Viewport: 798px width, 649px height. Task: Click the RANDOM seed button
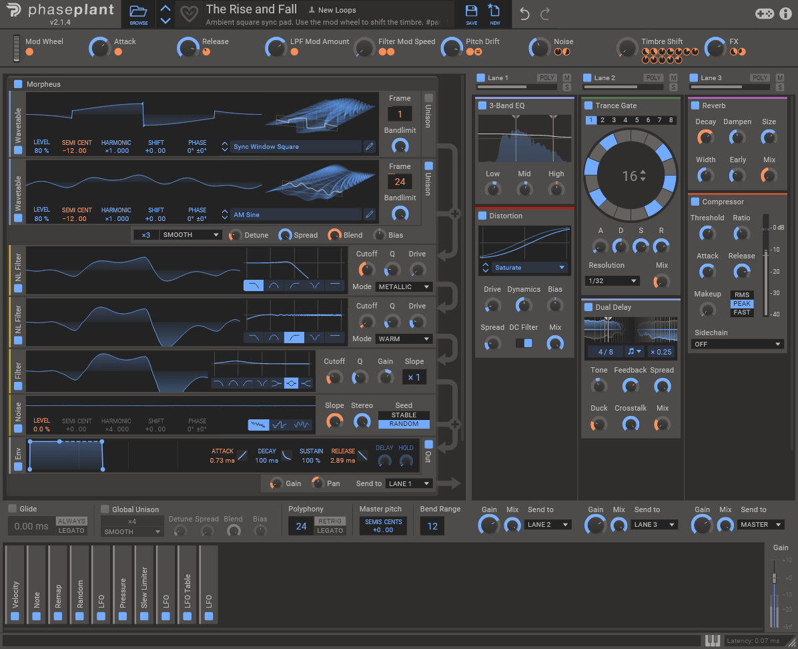point(404,423)
